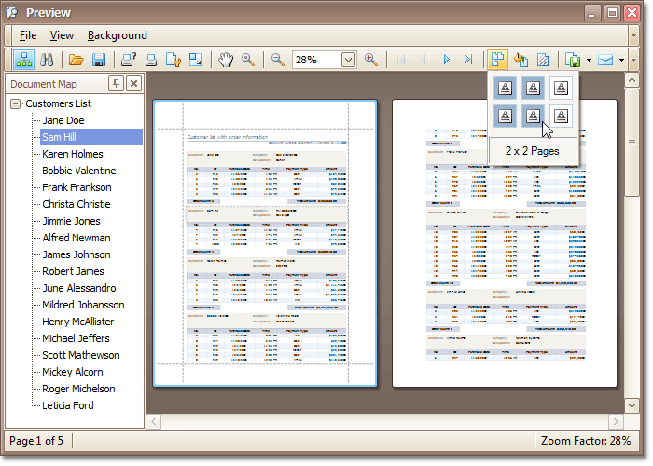Image resolution: width=653 pixels, height=466 pixels.
Task: Open the File menu
Action: pos(27,35)
